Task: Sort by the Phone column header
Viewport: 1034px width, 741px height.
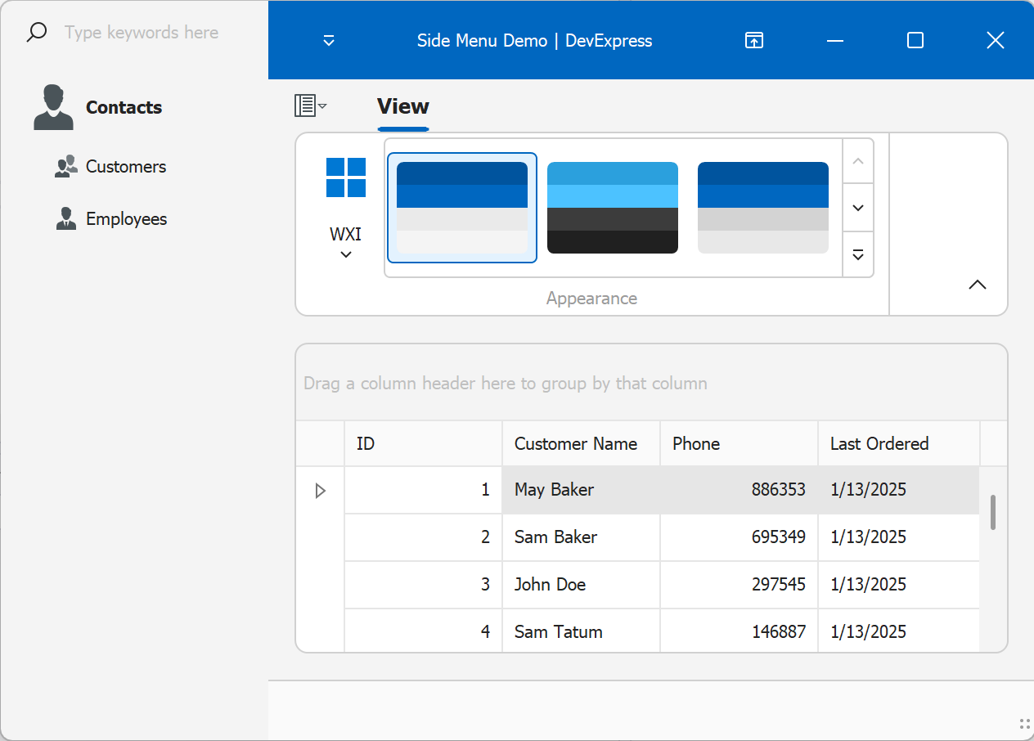Action: 740,444
